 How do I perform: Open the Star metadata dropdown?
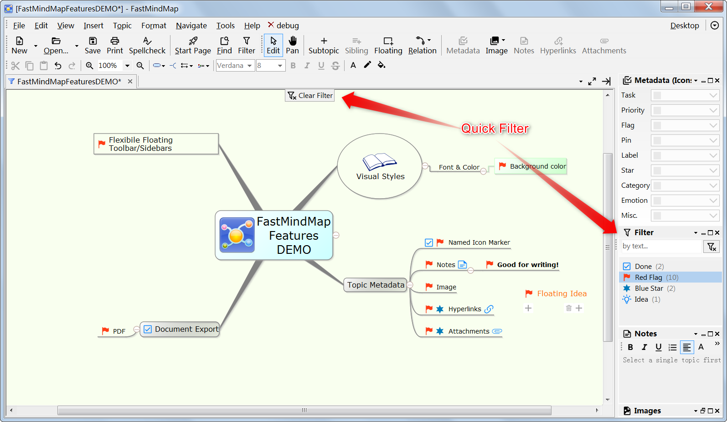[685, 170]
